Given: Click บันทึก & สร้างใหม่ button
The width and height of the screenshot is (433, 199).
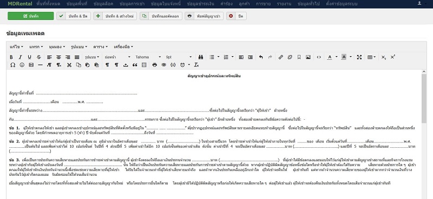Looking at the screenshot, I should pos(115,16).
